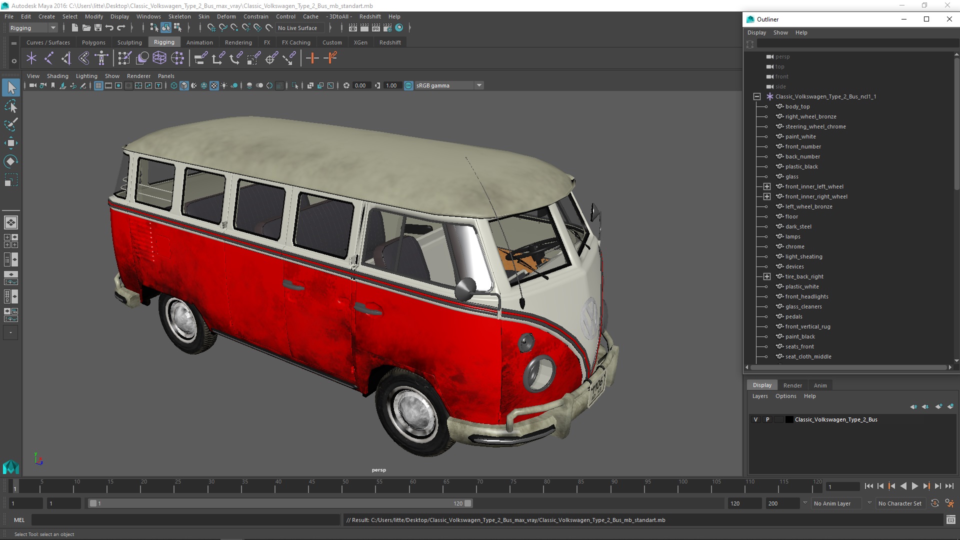
Task: Open the Rigging menu set dropdown
Action: coord(32,28)
